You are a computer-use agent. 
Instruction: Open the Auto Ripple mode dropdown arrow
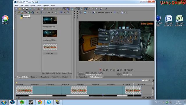(75, 9)
